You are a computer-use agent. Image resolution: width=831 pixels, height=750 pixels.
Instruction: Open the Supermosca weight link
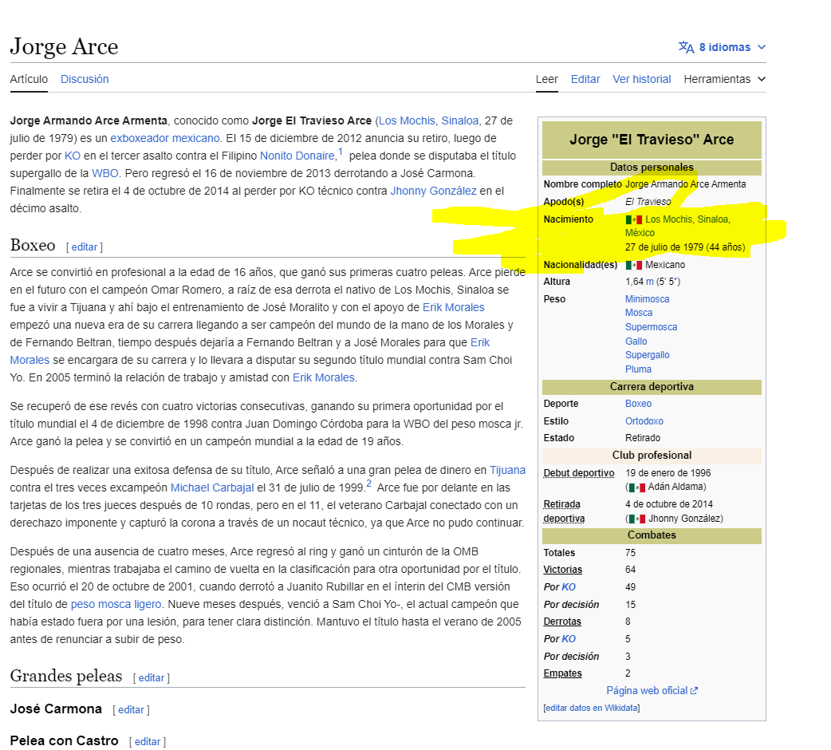(652, 327)
